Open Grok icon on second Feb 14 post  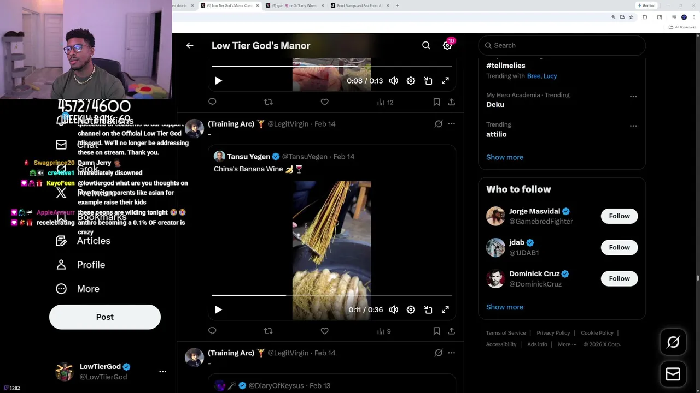439,353
